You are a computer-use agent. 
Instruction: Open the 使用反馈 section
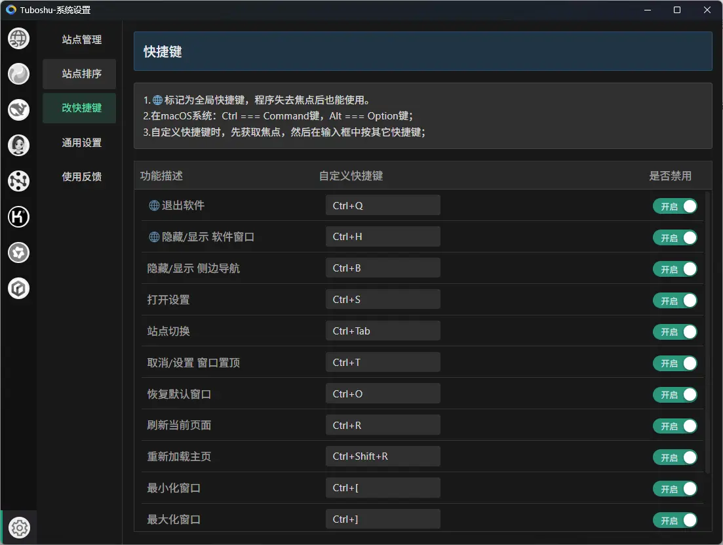coord(81,177)
